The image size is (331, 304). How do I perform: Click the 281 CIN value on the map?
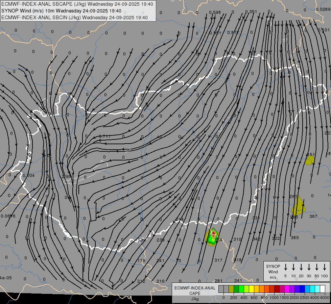pos(218,281)
